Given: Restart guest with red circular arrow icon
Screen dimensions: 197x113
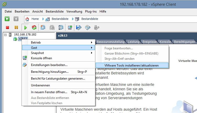Looking at the screenshot, I should click(x=34, y=27).
